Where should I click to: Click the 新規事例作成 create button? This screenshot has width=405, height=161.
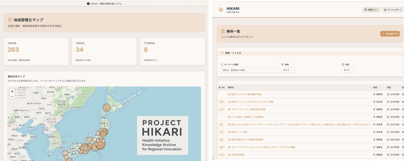pos(390,33)
